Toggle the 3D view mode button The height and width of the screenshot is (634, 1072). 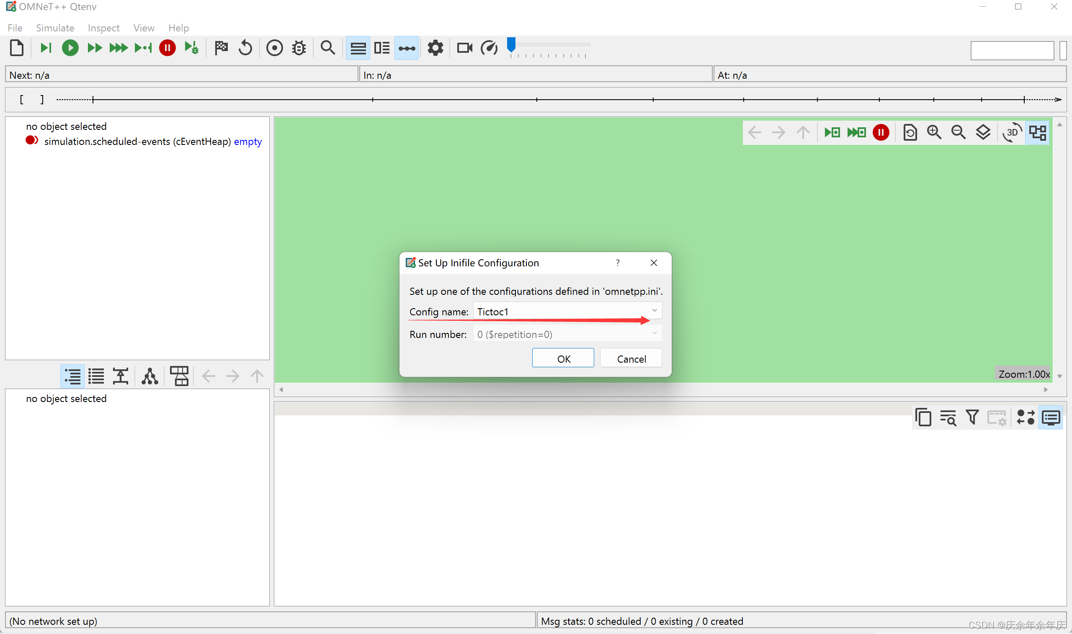1012,132
